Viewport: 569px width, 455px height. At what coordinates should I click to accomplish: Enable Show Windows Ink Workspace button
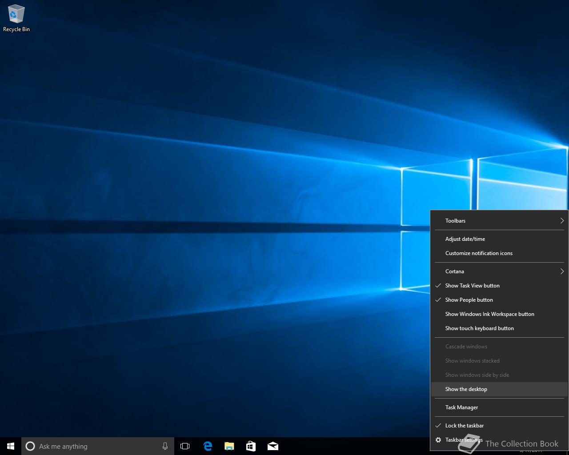pyautogui.click(x=499, y=314)
